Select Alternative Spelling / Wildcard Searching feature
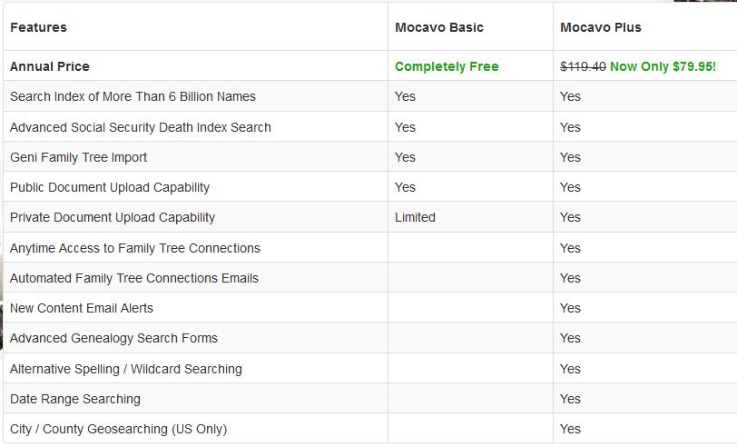The height and width of the screenshot is (447, 737). (x=126, y=369)
